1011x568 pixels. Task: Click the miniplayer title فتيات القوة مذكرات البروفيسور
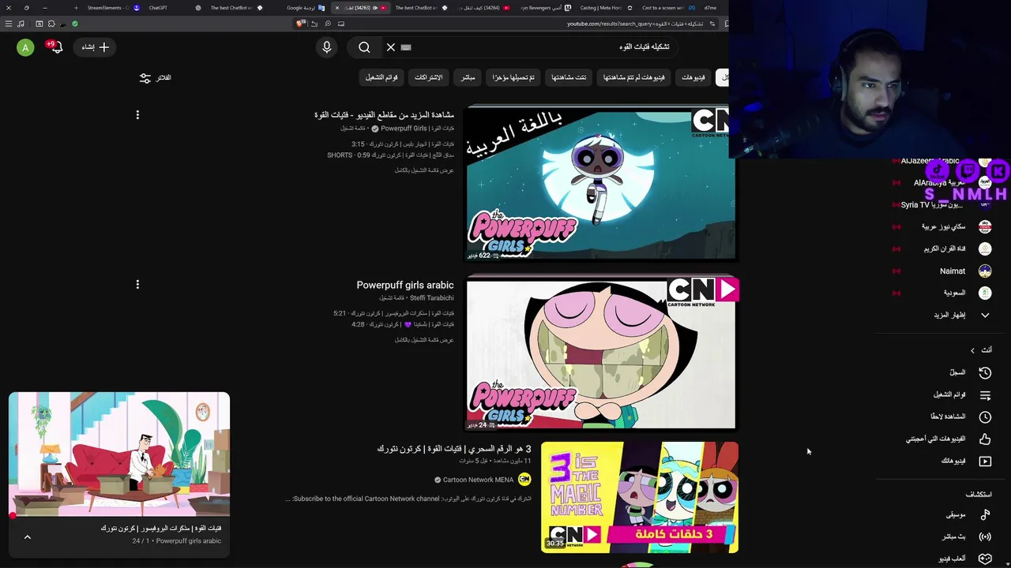(x=161, y=529)
